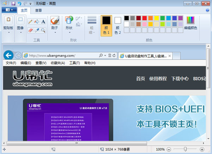212x154 pixels.
Task: Activate Color 1 selector button
Action: click(x=106, y=26)
